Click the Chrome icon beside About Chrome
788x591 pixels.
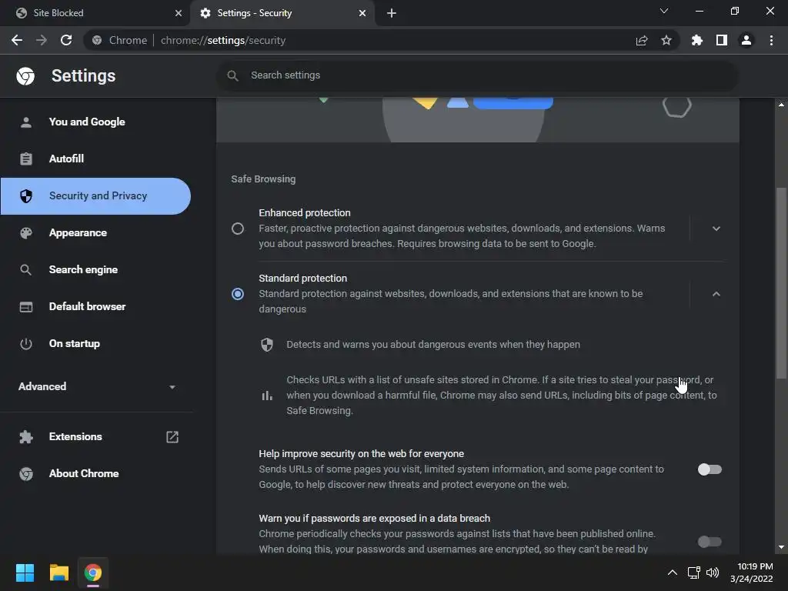point(26,474)
